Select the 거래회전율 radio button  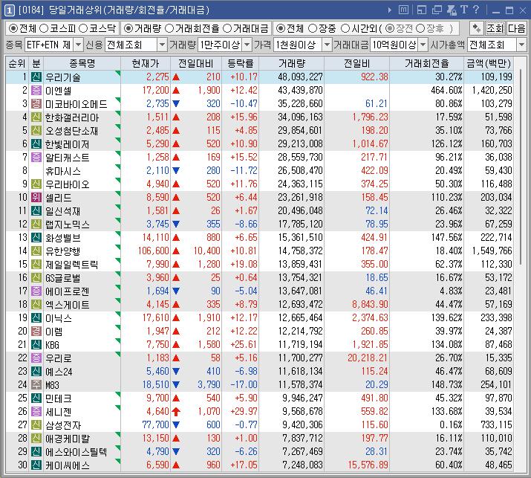tap(169, 28)
